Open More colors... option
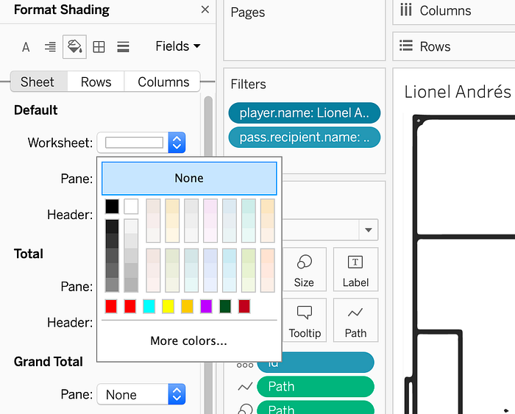Viewport: 515px width, 414px height. 189,340
